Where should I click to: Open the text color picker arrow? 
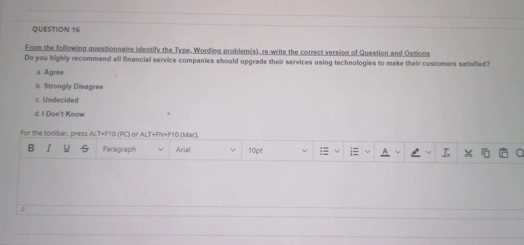[x=398, y=152]
